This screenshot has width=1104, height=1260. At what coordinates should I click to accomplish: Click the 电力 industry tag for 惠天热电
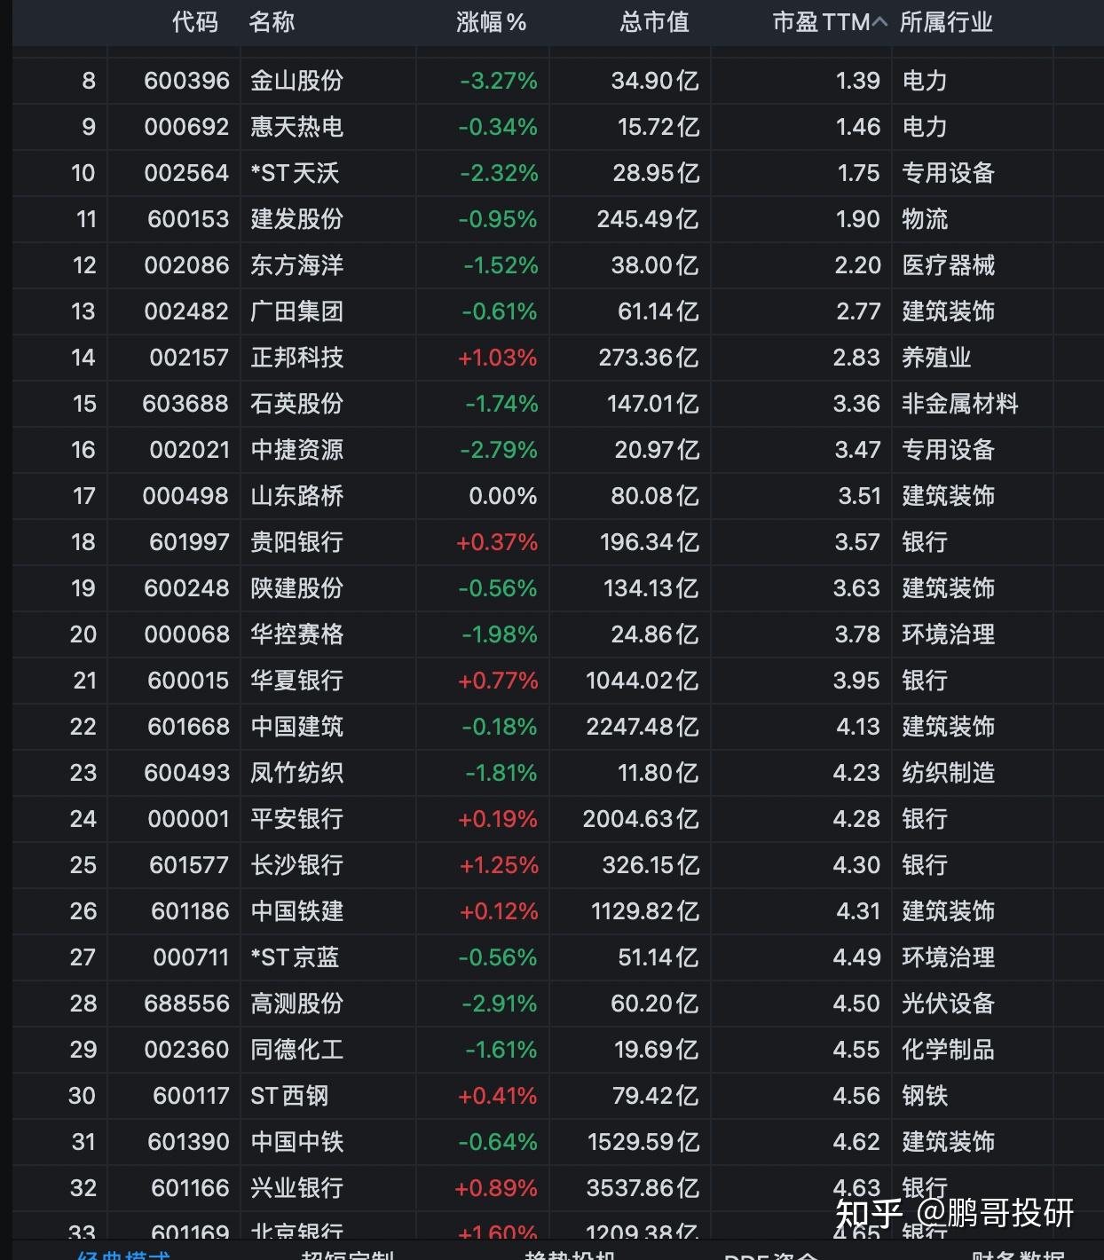[x=925, y=127]
